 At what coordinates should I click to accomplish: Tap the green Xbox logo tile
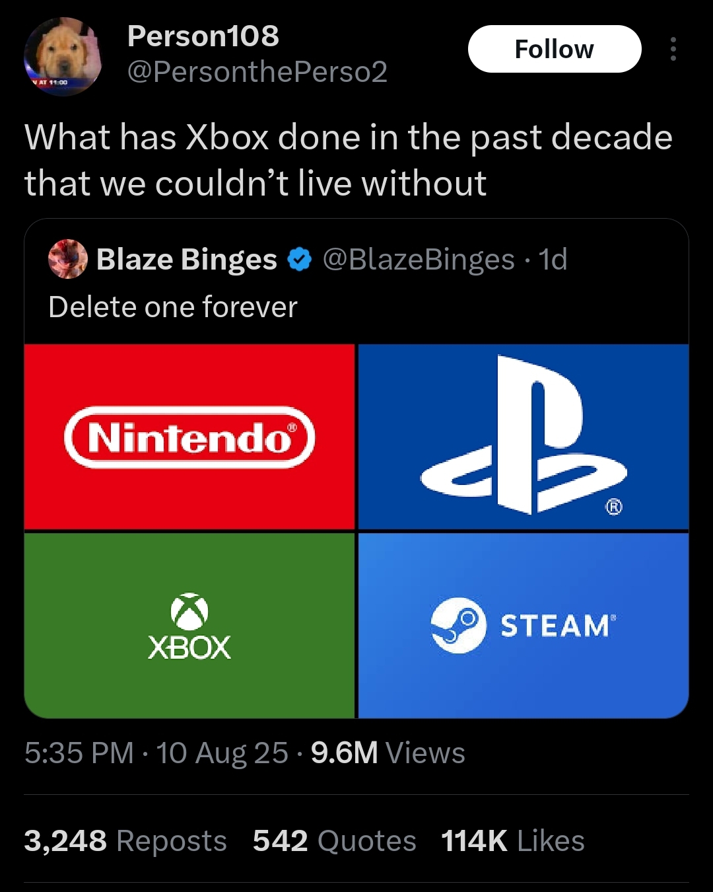[189, 625]
